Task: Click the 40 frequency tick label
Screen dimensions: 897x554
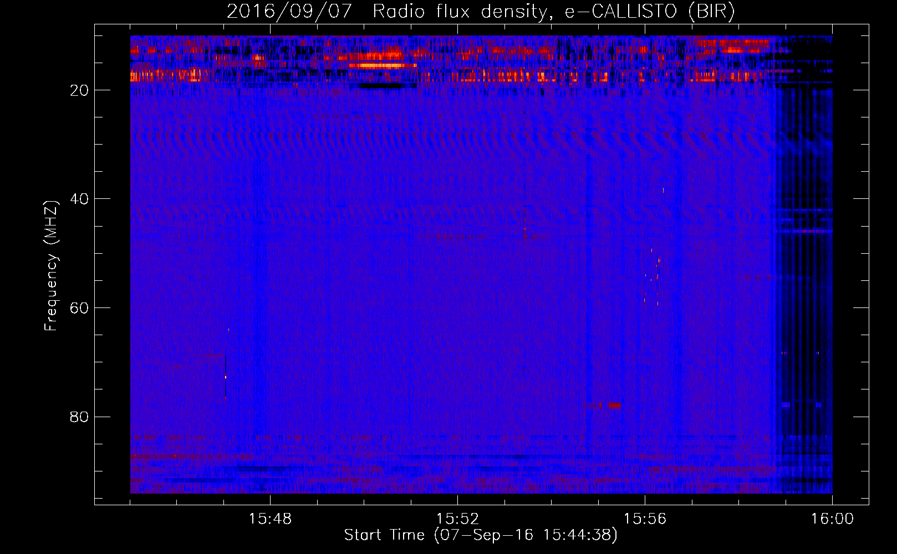Action: point(79,199)
